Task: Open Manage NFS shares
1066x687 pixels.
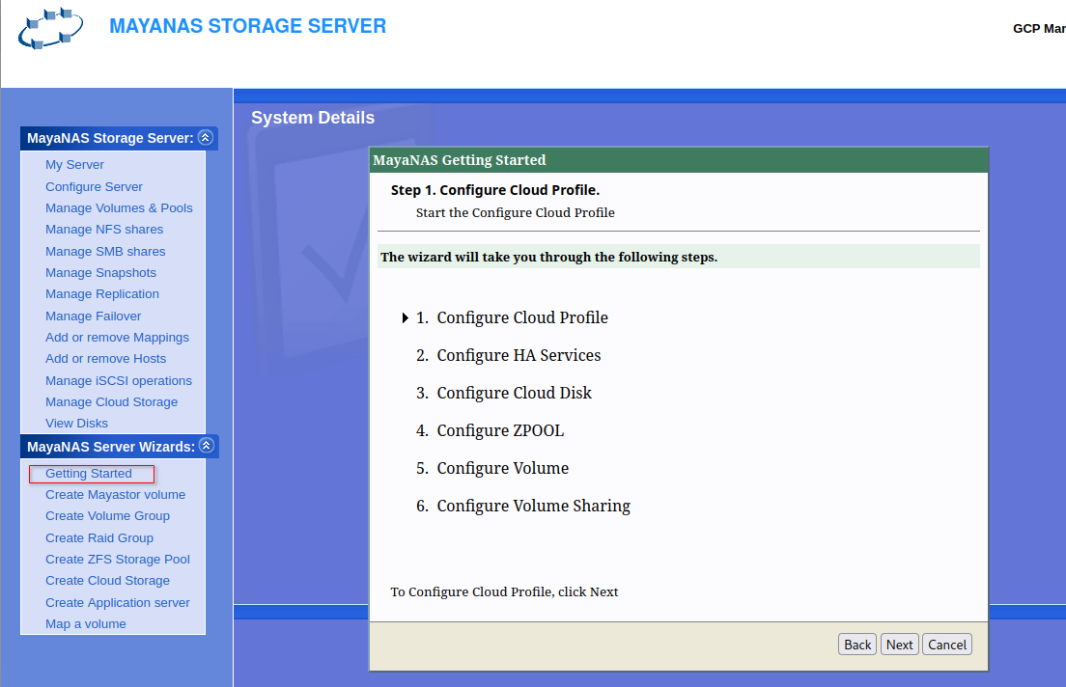Action: point(104,230)
